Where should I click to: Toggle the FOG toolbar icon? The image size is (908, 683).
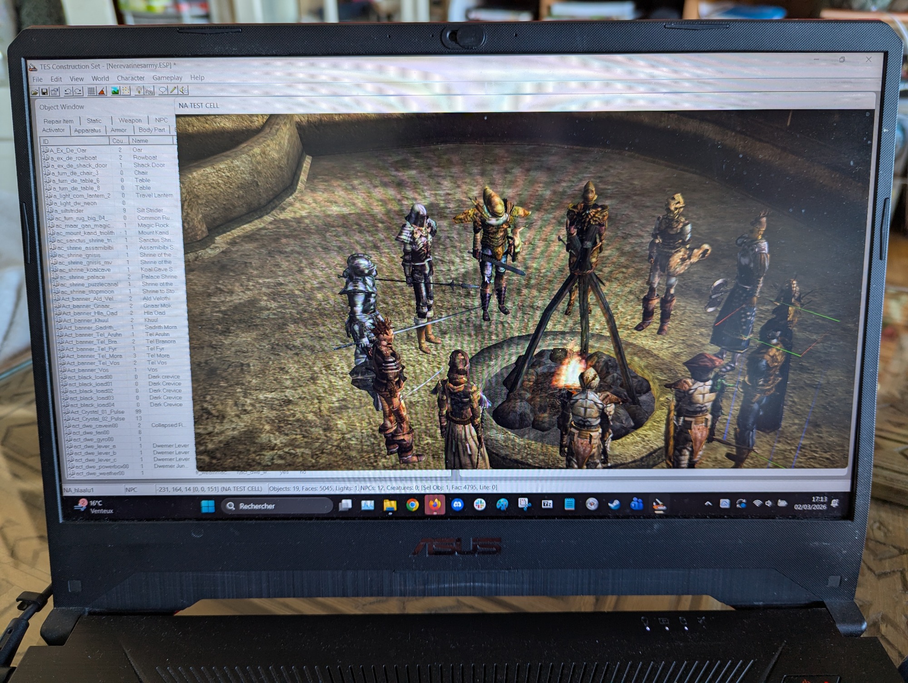pyautogui.click(x=149, y=91)
